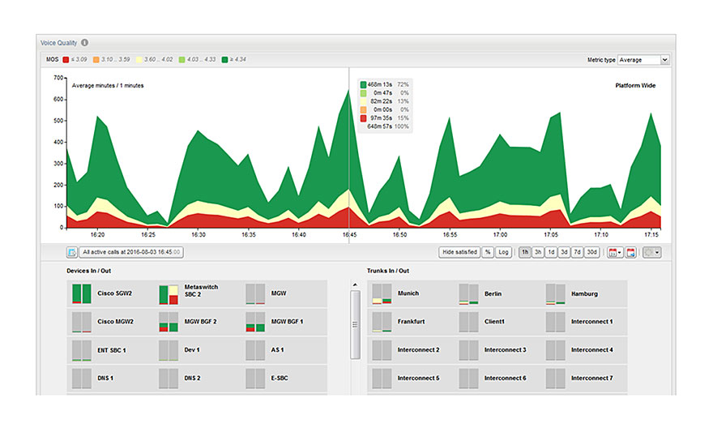The width and height of the screenshot is (713, 432).
Task: Click the Interconnect 4 trunk bar icon
Action: (556, 351)
